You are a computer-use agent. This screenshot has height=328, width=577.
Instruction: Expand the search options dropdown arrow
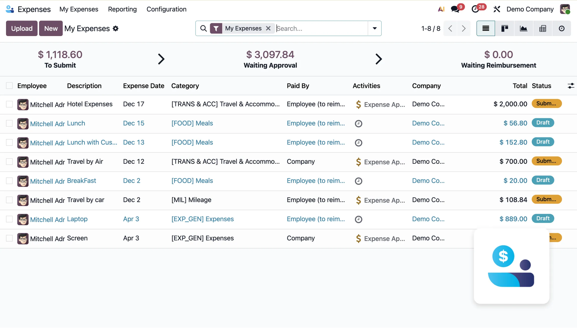coord(375,29)
